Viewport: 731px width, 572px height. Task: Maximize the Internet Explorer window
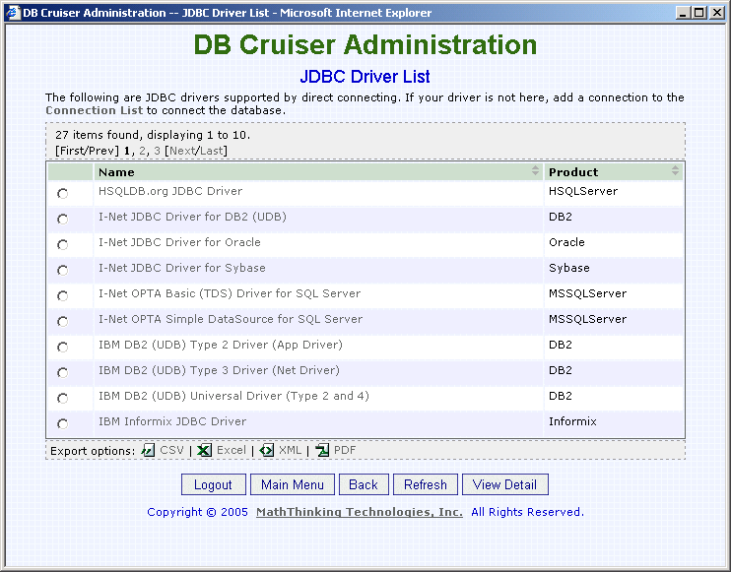699,13
